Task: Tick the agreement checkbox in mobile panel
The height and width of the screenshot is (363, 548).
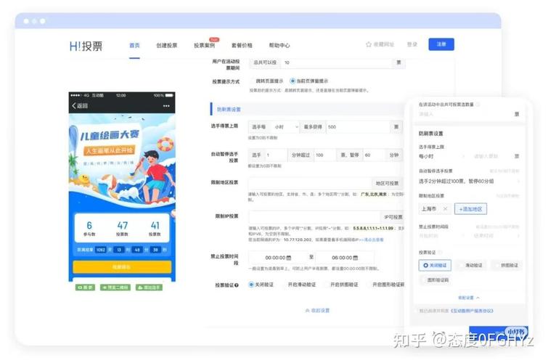Action: 417,311
